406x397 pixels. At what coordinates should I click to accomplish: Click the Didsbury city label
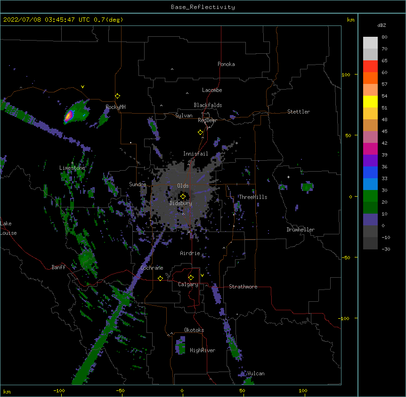[x=181, y=203]
